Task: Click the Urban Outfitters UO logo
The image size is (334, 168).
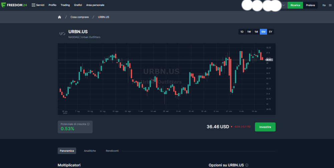Action: pos(62,34)
